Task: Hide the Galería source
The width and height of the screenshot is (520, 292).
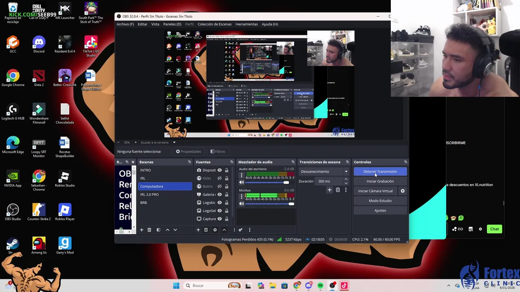Action: [219, 195]
